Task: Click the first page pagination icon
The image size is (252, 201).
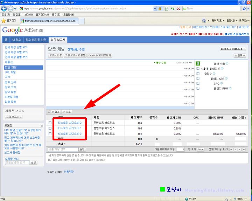Action: pos(231,150)
